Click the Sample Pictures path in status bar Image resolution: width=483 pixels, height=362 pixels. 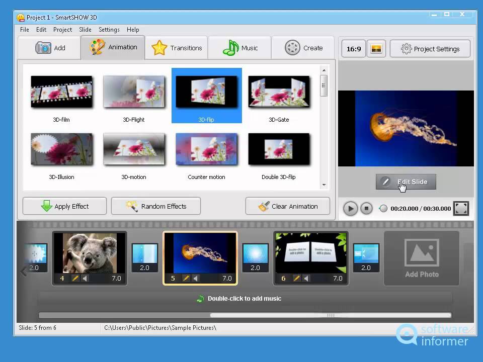(160, 327)
